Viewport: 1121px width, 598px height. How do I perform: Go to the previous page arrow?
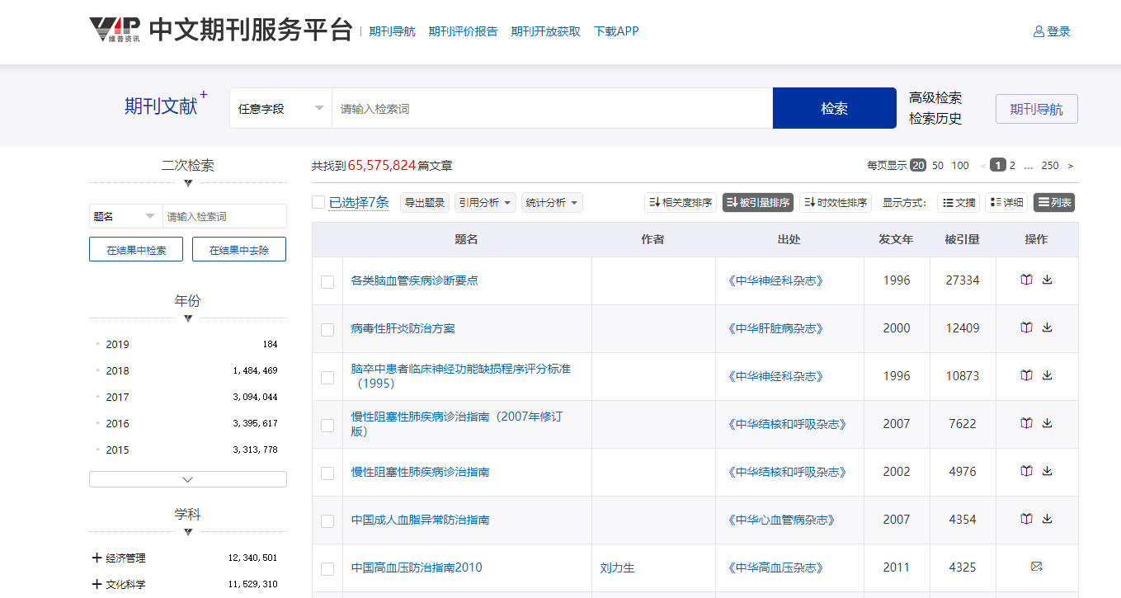coord(982,166)
